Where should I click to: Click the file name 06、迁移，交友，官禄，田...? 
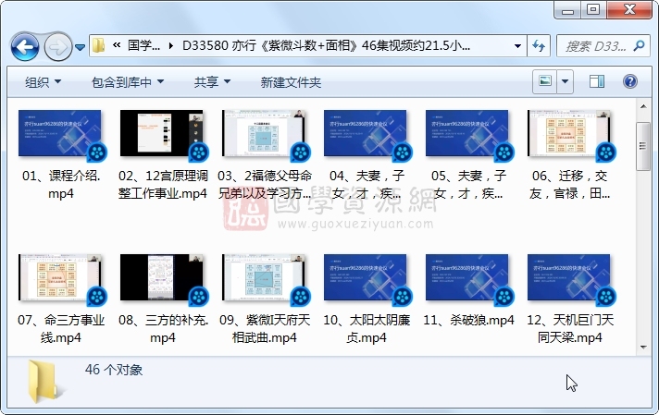coord(570,184)
